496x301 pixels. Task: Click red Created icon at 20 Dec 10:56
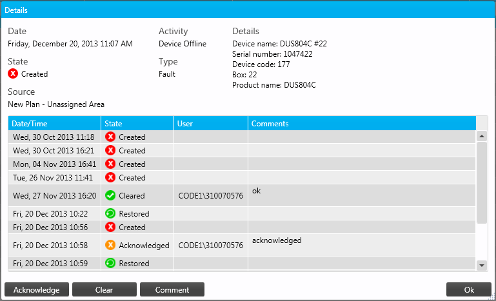pyautogui.click(x=110, y=227)
